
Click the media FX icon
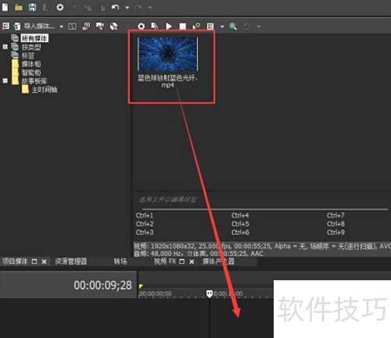(x=155, y=26)
